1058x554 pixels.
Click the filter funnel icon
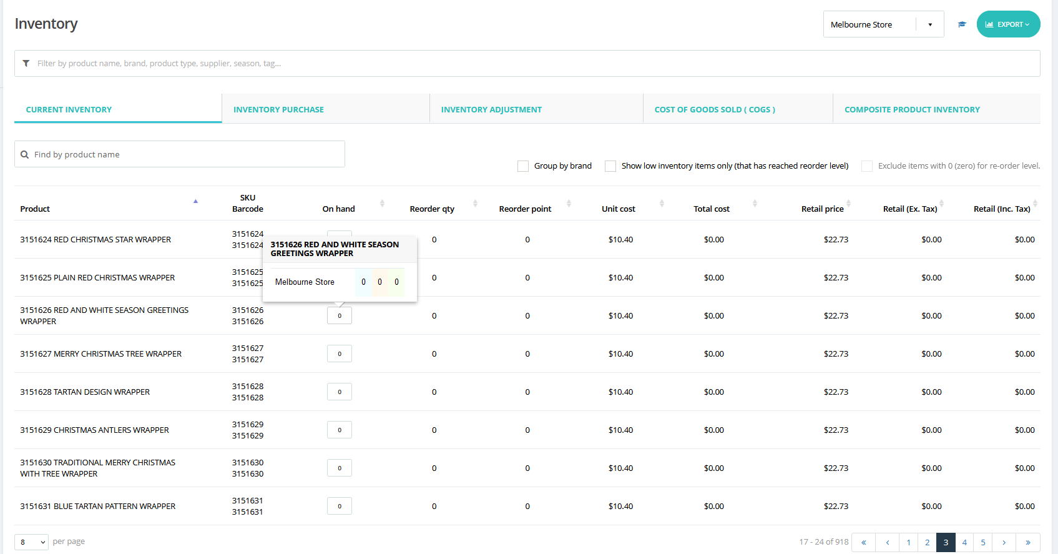pyautogui.click(x=26, y=63)
